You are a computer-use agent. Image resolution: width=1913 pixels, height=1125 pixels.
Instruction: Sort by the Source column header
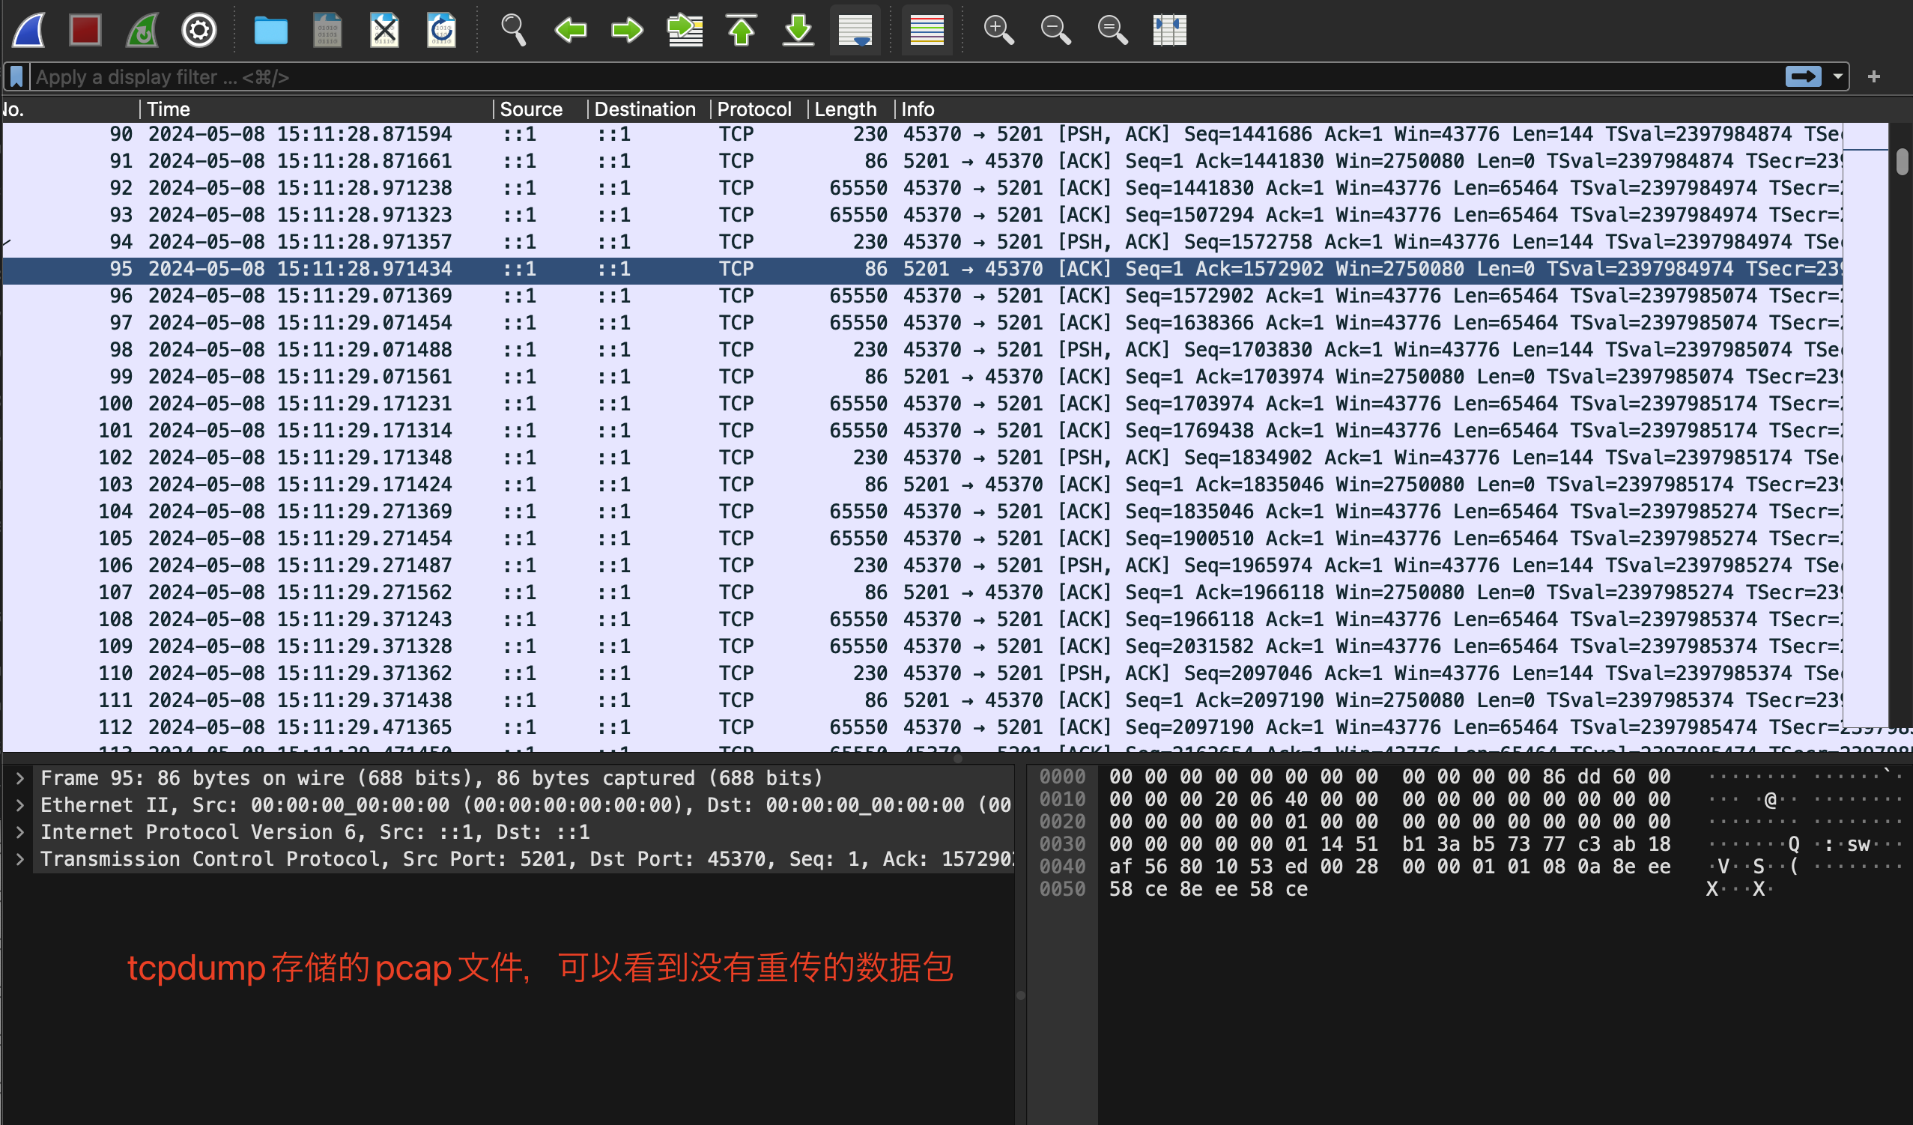coord(541,109)
